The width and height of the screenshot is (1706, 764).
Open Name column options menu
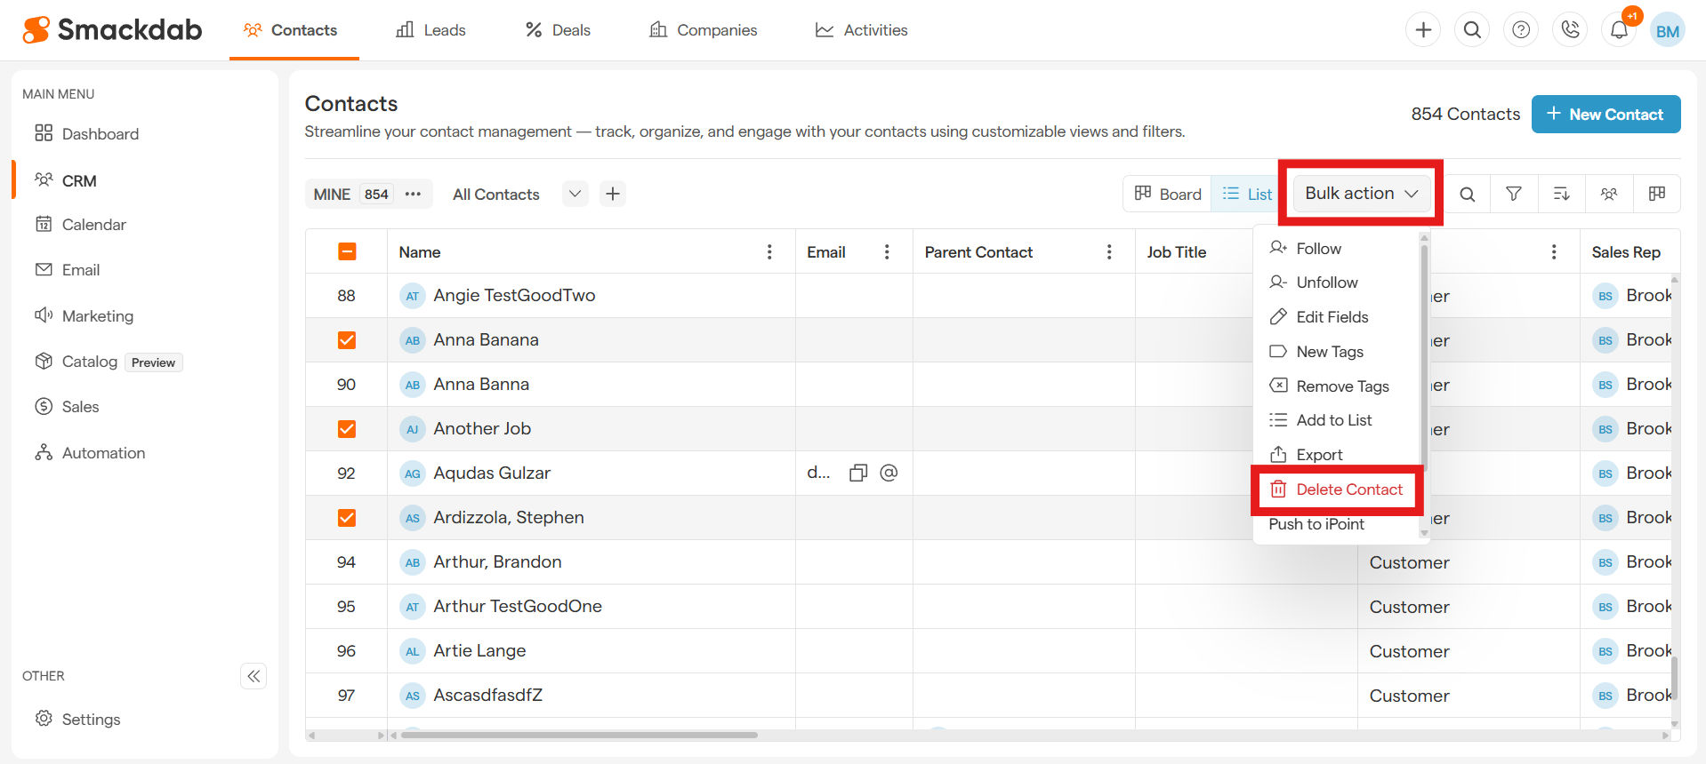(769, 252)
